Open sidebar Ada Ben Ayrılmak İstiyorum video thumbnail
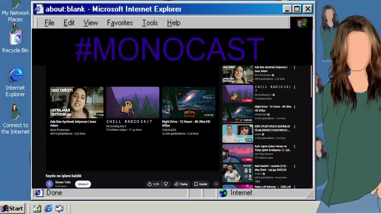Viewport: 381px width, 214px height. 238,74
